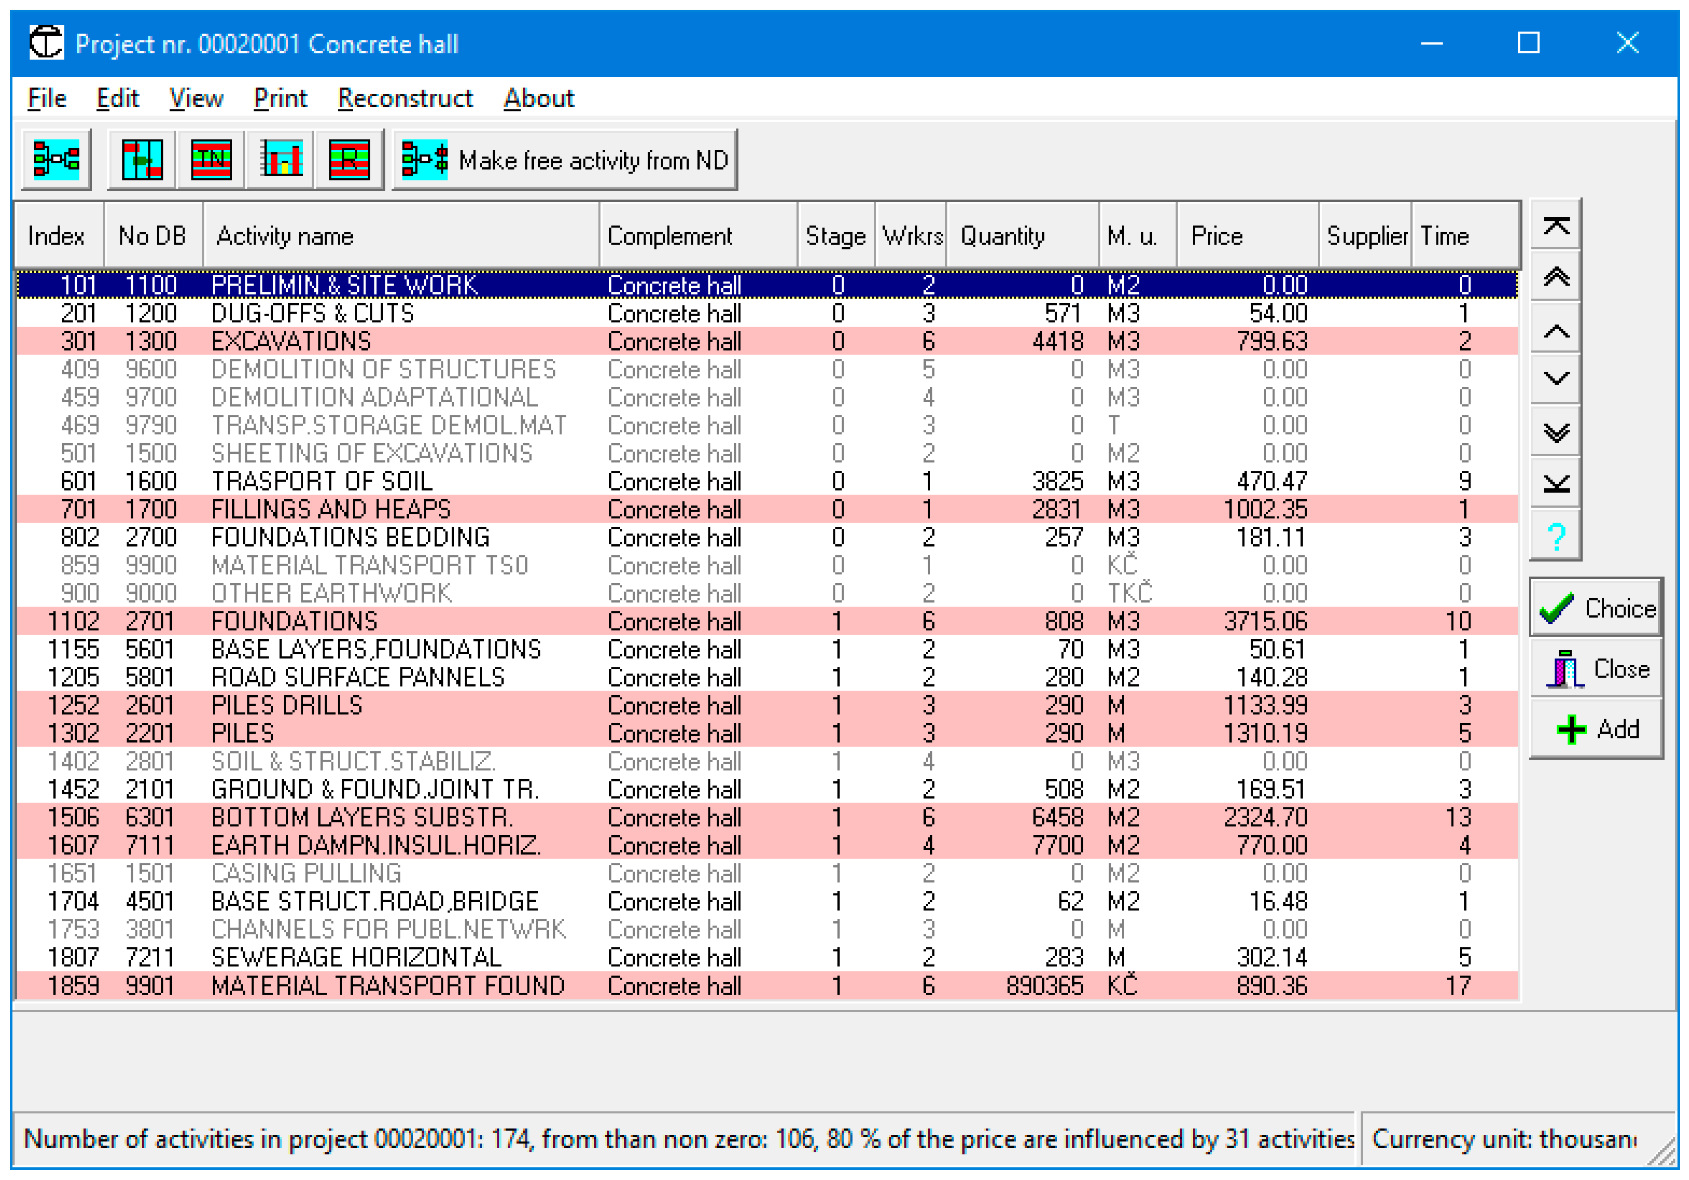
Task: Move down one row with down chevron
Action: click(1555, 378)
